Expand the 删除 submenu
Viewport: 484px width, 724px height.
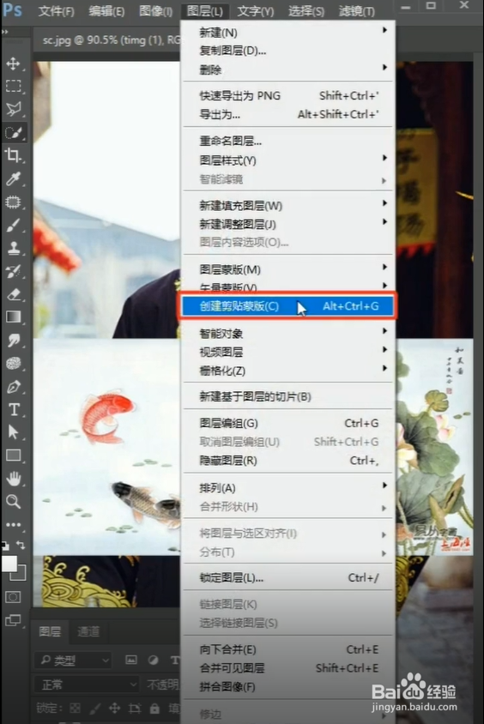287,69
